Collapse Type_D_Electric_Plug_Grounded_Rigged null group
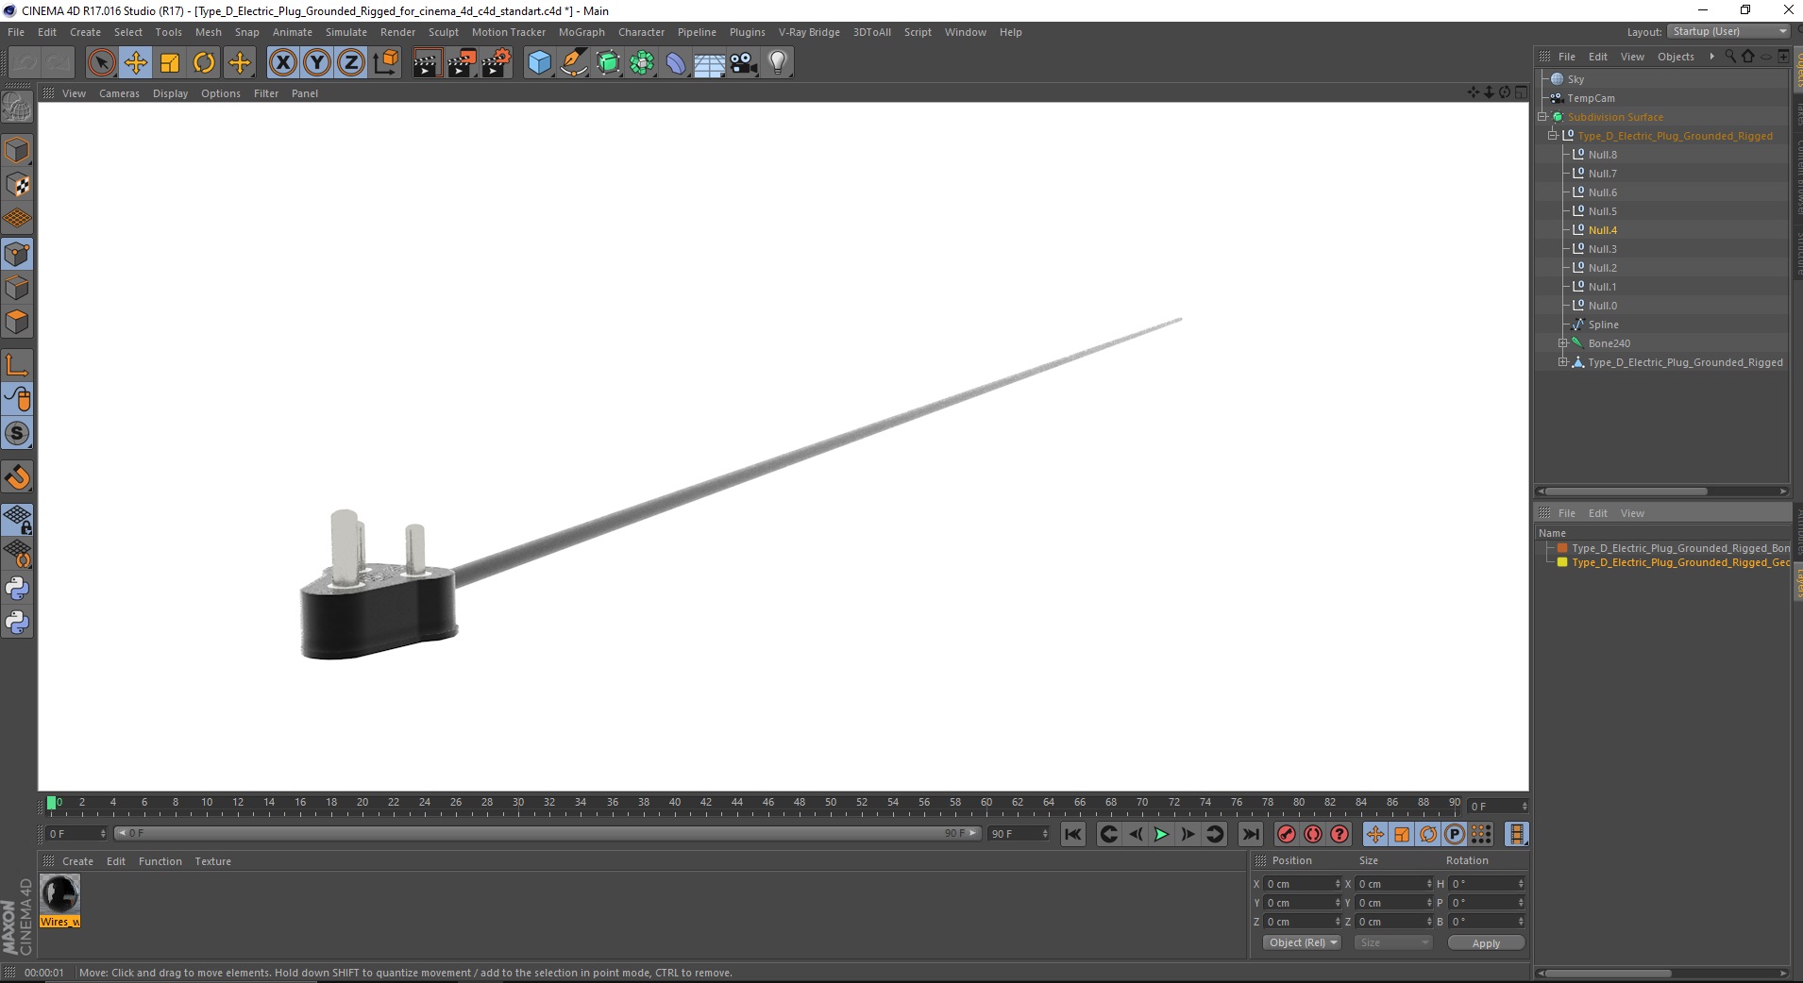This screenshot has height=983, width=1803. pos(1552,136)
